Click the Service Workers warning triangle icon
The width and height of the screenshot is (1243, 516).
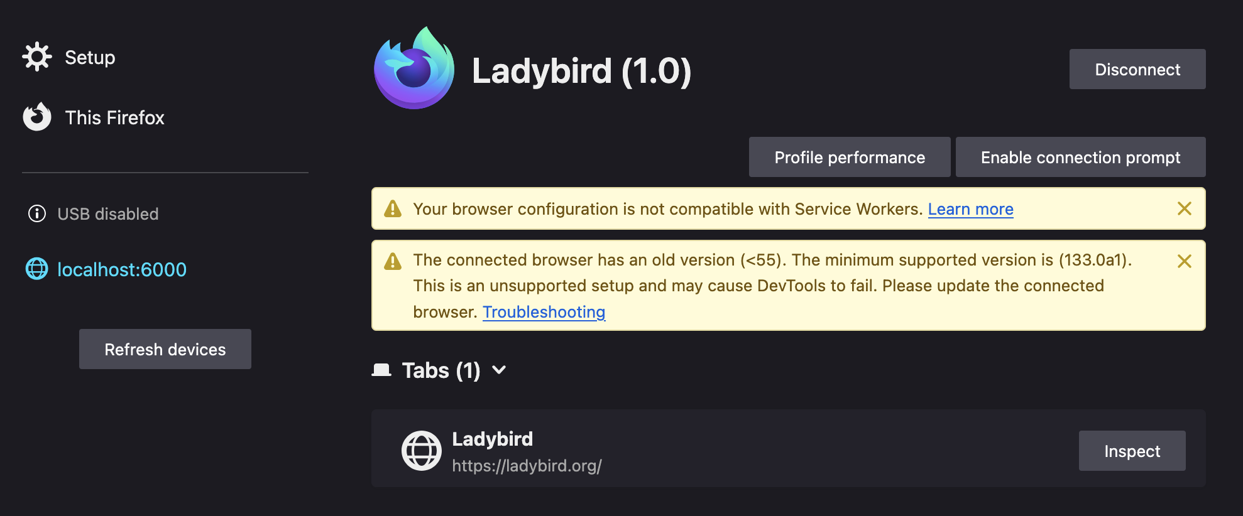pos(393,209)
